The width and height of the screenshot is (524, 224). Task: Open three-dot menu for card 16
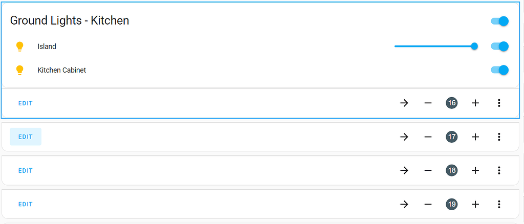[499, 103]
